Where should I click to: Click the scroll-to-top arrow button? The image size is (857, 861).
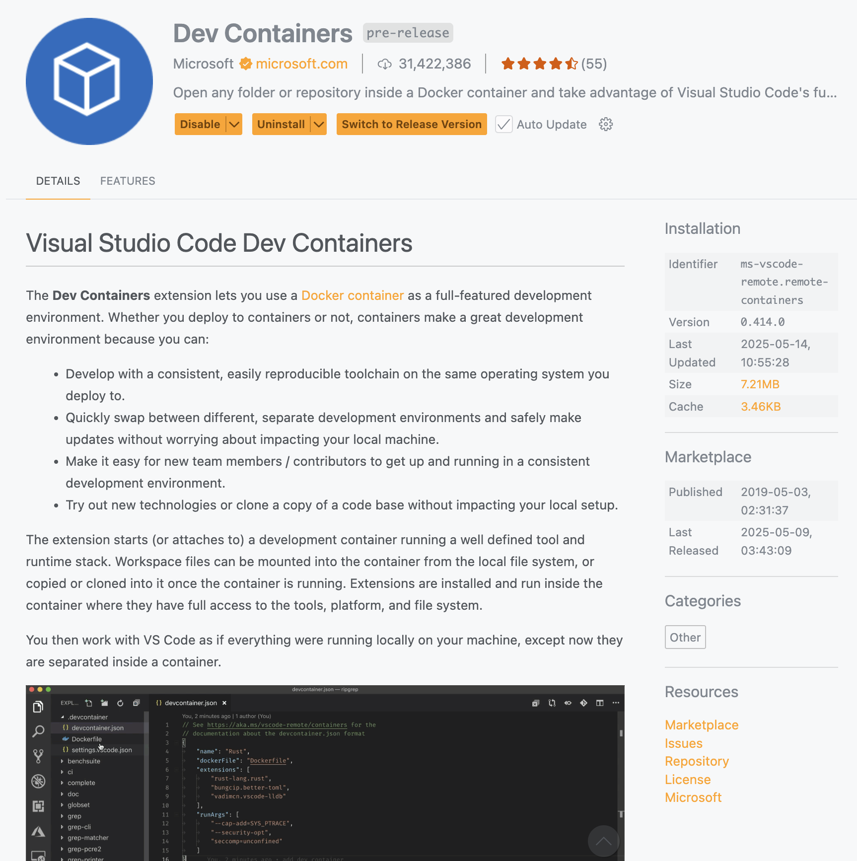pyautogui.click(x=603, y=841)
